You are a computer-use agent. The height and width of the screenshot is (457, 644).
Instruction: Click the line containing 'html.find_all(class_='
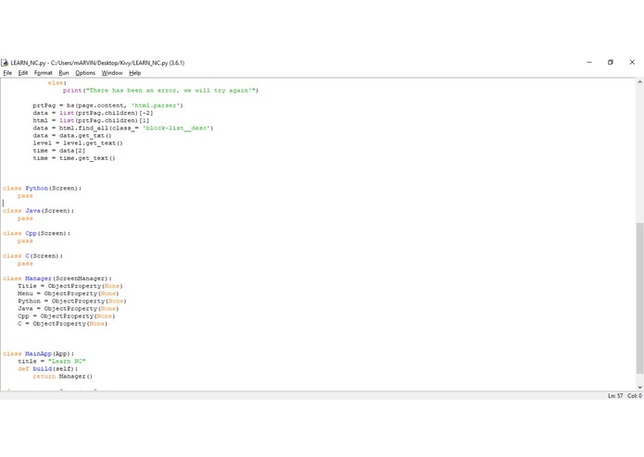click(x=123, y=128)
